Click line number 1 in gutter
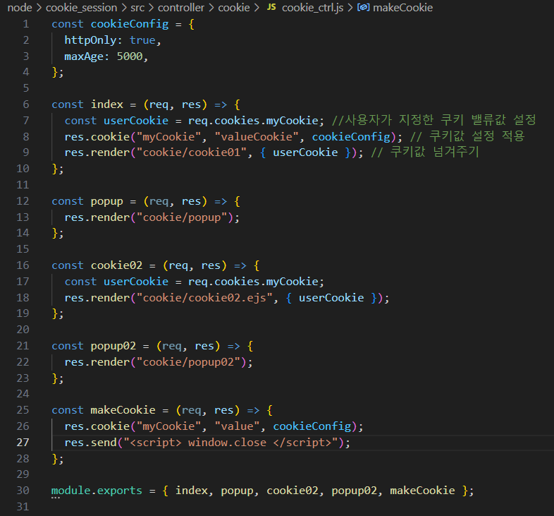This screenshot has width=554, height=516. pyautogui.click(x=26, y=24)
